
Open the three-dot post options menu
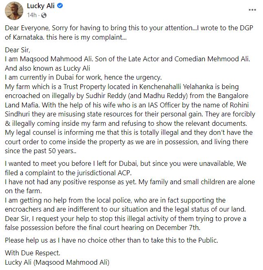coord(252,10)
